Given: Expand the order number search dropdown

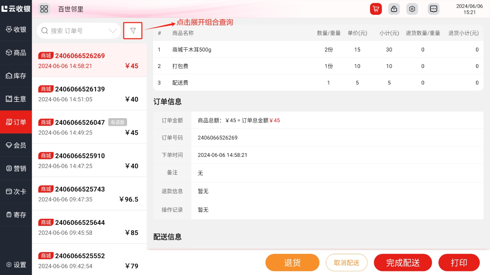Looking at the screenshot, I should click(113, 31).
